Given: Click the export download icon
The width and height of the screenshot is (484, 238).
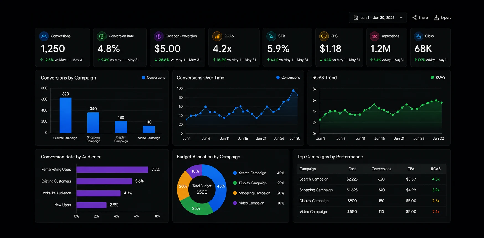Looking at the screenshot, I should click(x=436, y=18).
